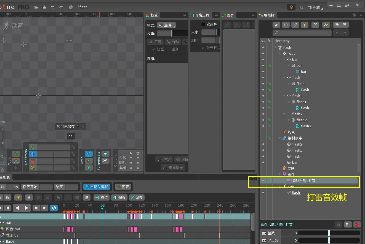
Task: Select the Translate tool in Transform panel
Action: pos(33,154)
